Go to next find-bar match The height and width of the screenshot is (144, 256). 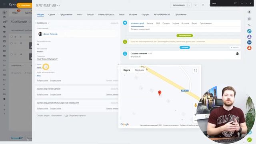click(246, 3)
